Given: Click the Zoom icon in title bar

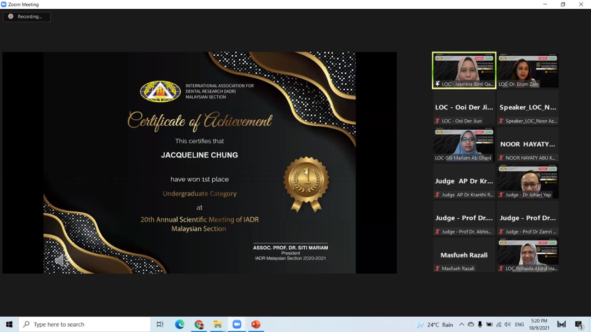Looking at the screenshot, I should click(4, 4).
